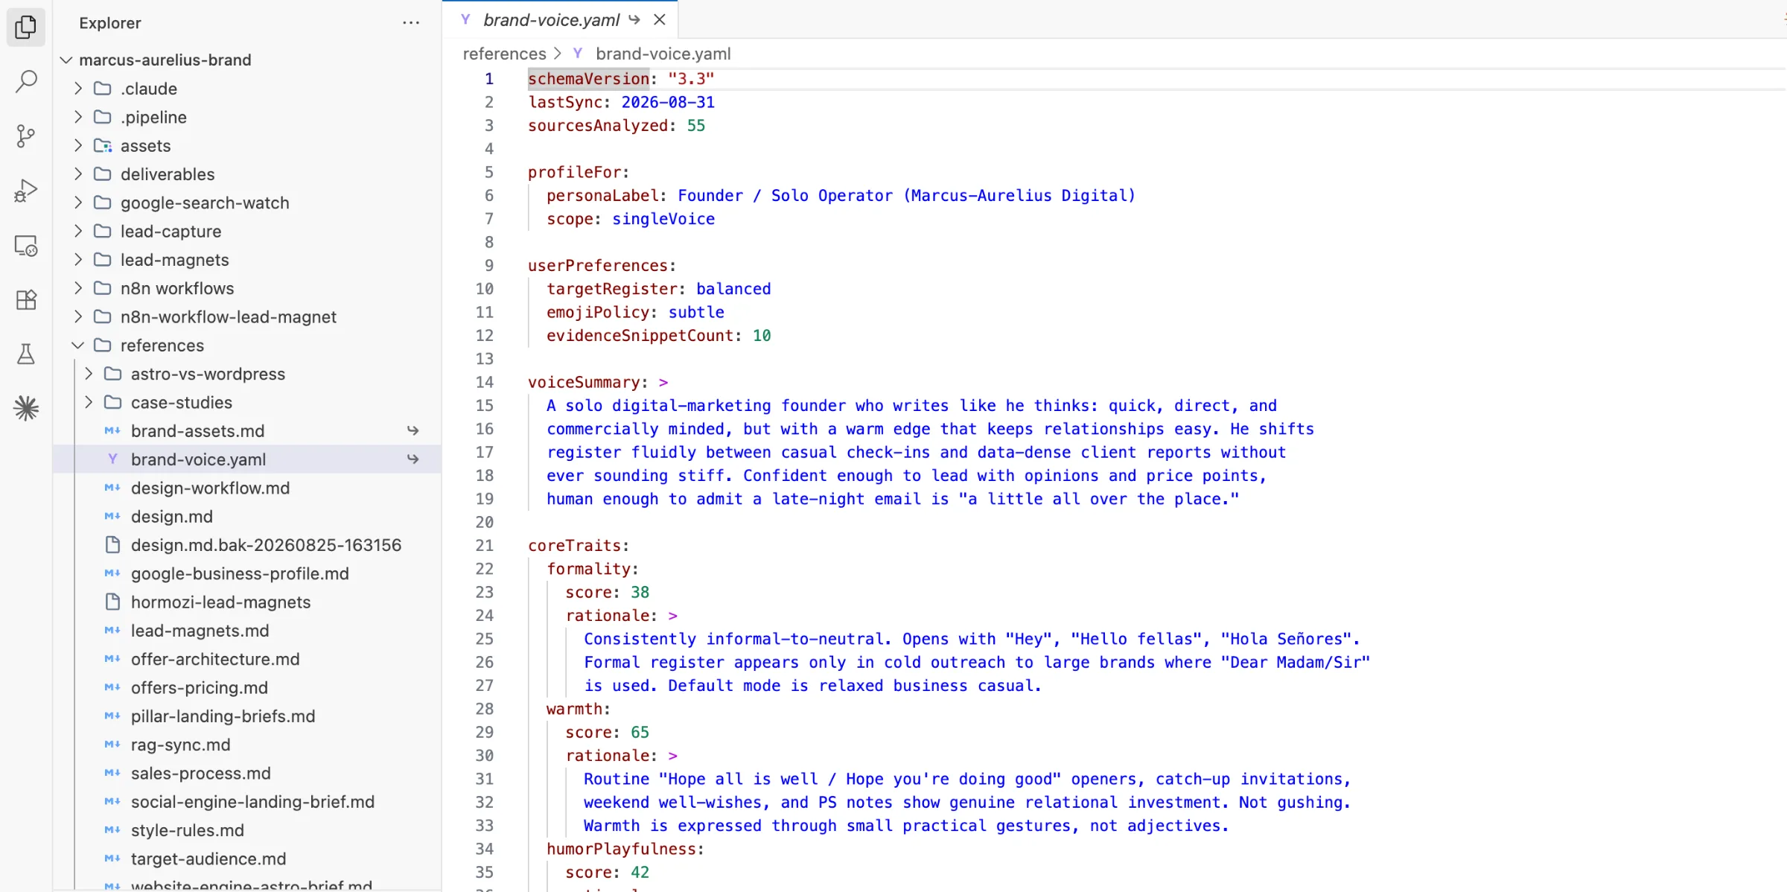Open the Claude starburst icon panel
Viewport: 1787px width, 892px height.
coord(26,408)
